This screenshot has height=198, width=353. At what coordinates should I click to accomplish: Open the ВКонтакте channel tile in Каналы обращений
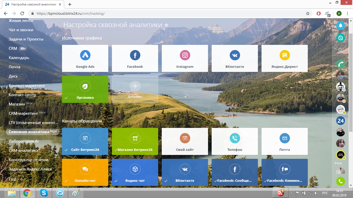click(185, 172)
